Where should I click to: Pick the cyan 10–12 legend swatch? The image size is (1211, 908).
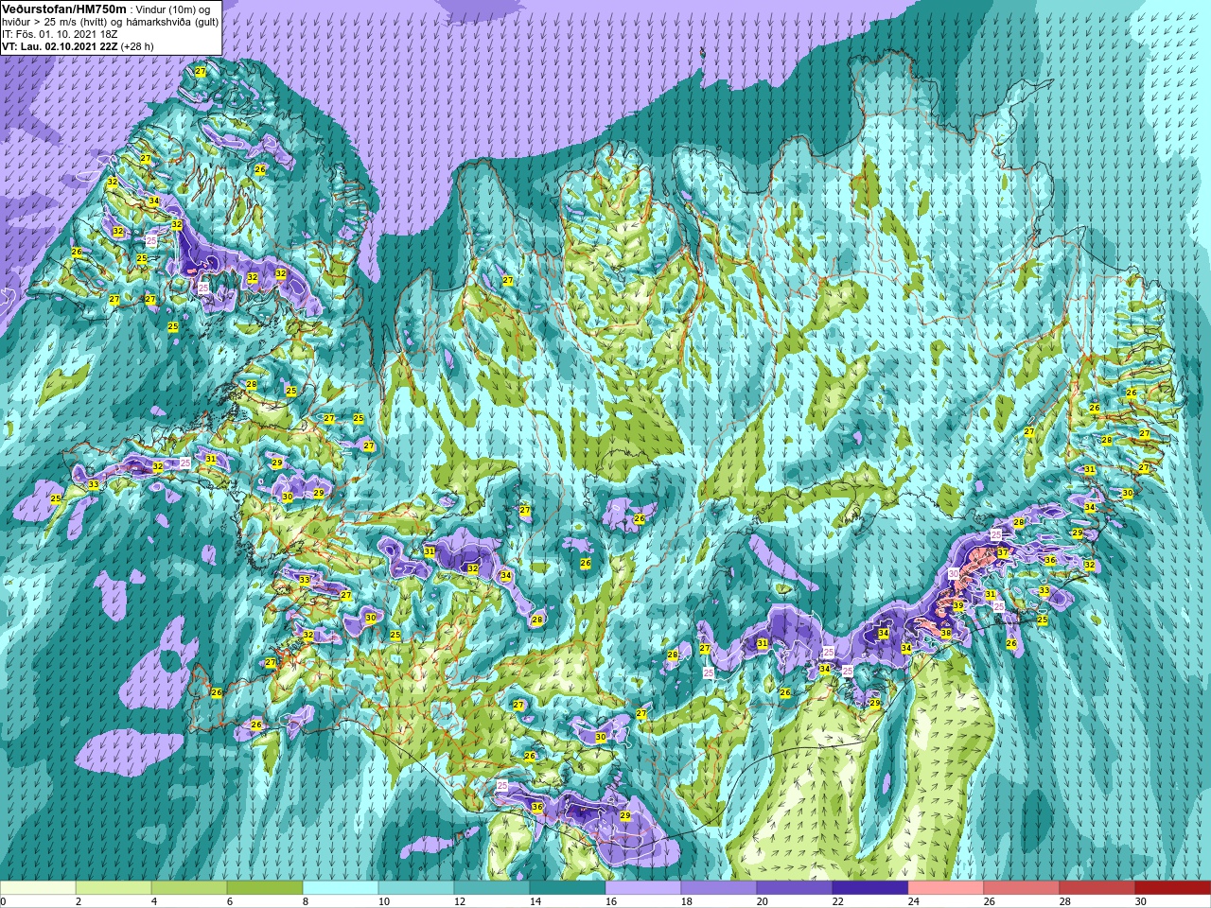pyautogui.click(x=416, y=888)
